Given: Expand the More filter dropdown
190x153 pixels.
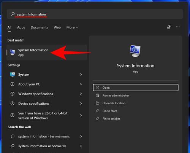Looking at the screenshot, I should click(x=72, y=27).
